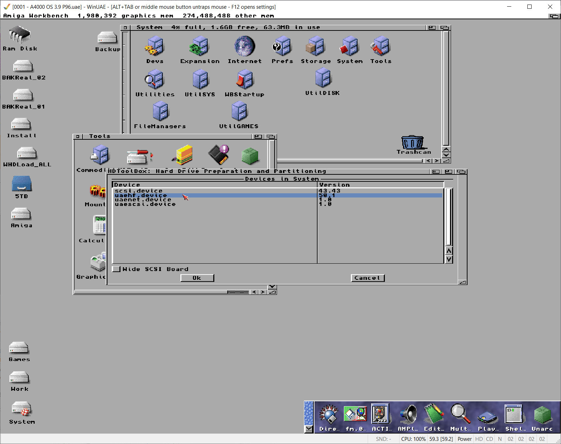Click the WinUAE CD status indicator

pos(489,439)
